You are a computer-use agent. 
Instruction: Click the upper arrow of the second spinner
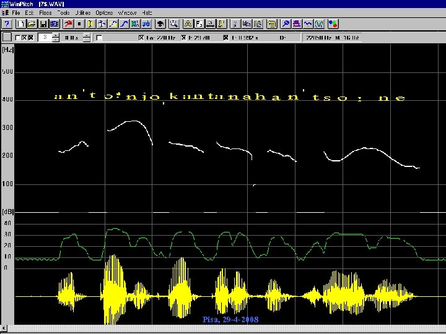[87, 35]
